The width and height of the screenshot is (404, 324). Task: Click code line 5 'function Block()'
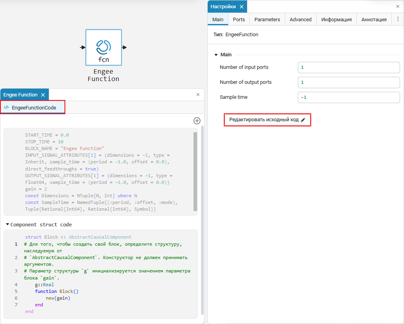(57, 291)
